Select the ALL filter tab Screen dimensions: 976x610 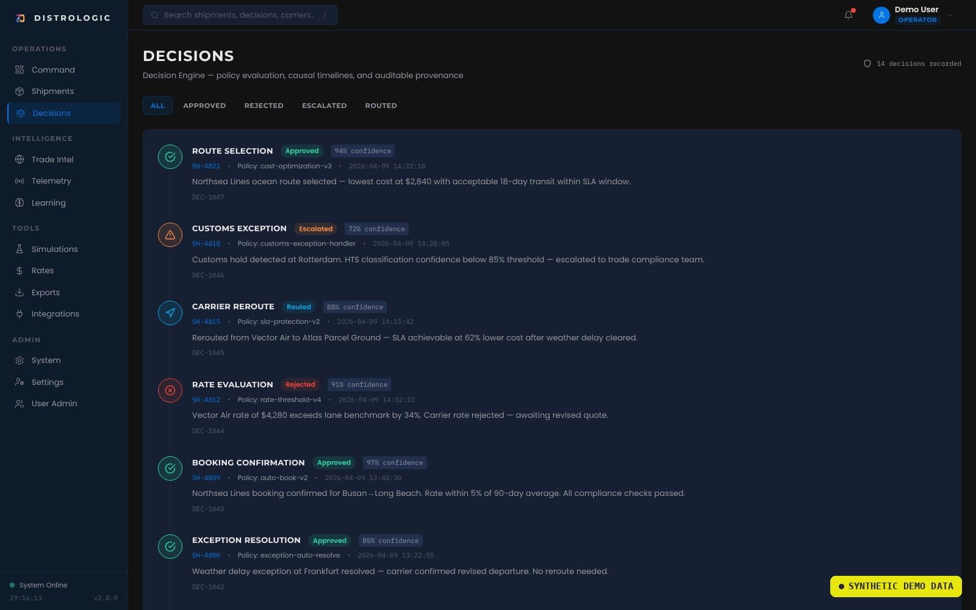tap(157, 106)
